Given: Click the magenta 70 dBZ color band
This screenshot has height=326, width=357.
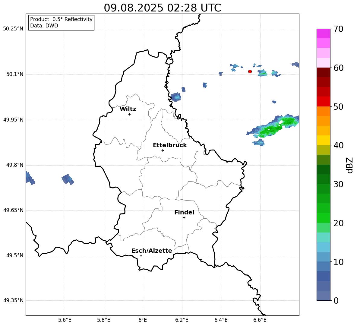Looking at the screenshot, I should click(323, 33).
